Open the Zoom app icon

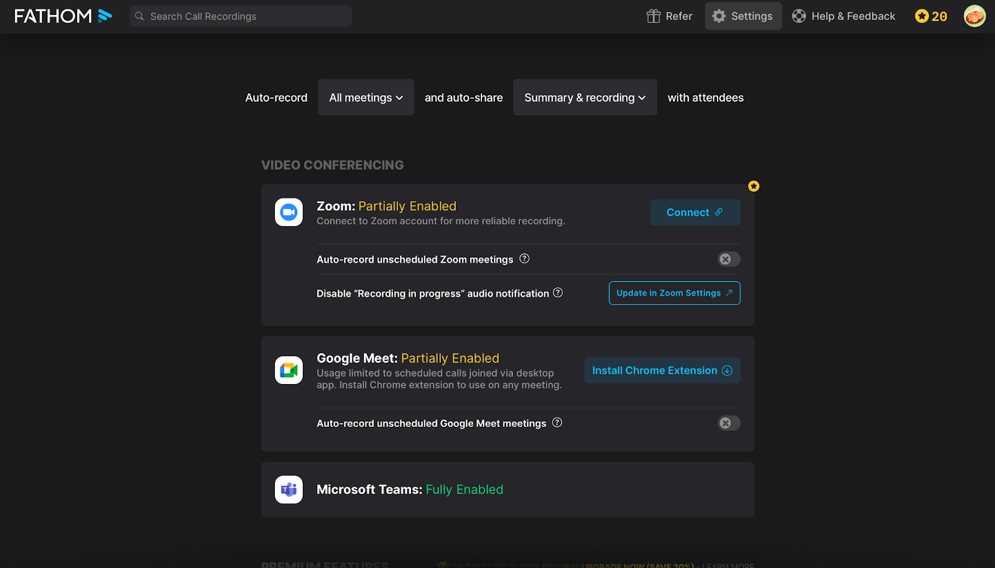tap(289, 213)
